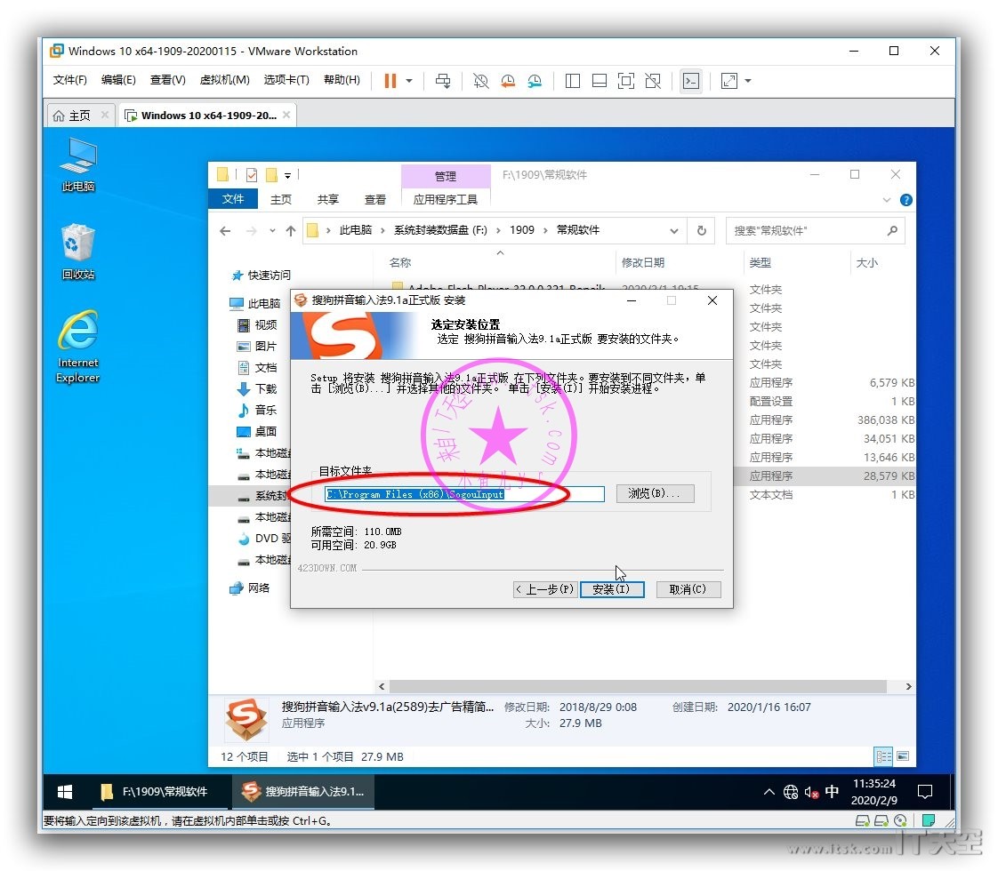Pause the virtual machine from the VMware toolbar
This screenshot has height=871, width=998.
point(390,81)
